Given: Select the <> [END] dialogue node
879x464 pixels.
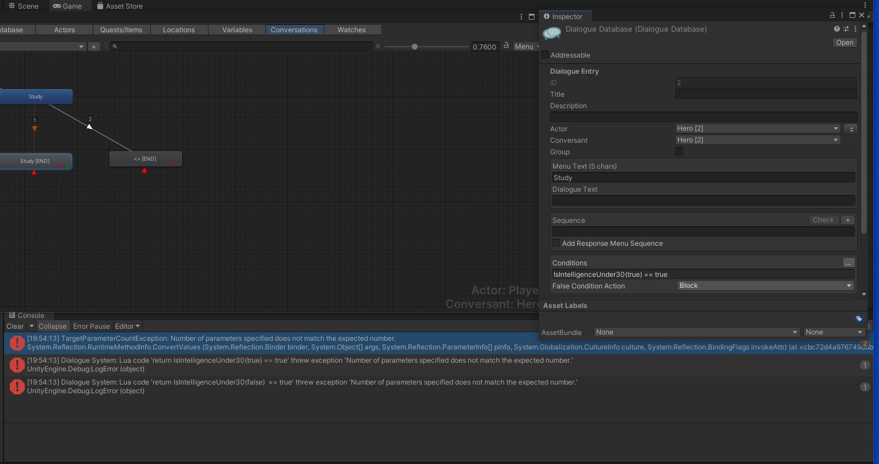Looking at the screenshot, I should 146,159.
